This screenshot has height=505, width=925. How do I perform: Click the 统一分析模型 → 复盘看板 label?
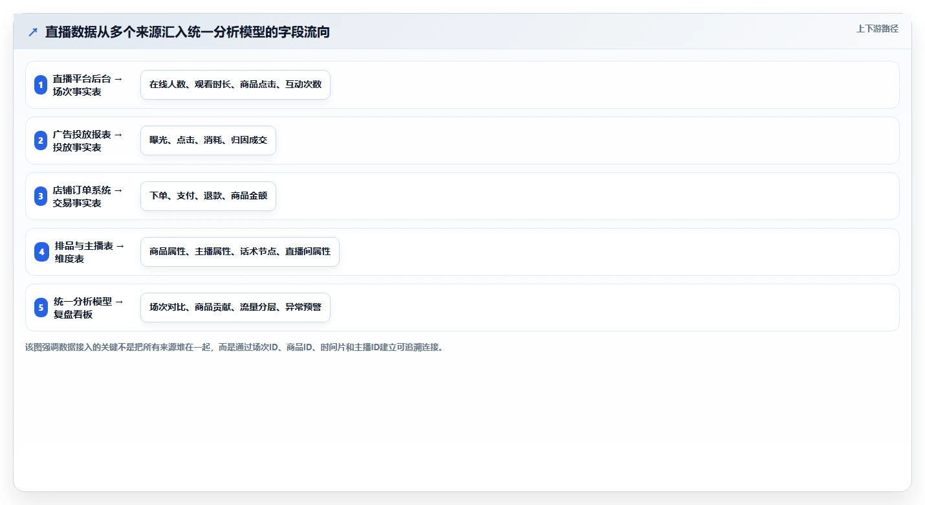point(88,308)
